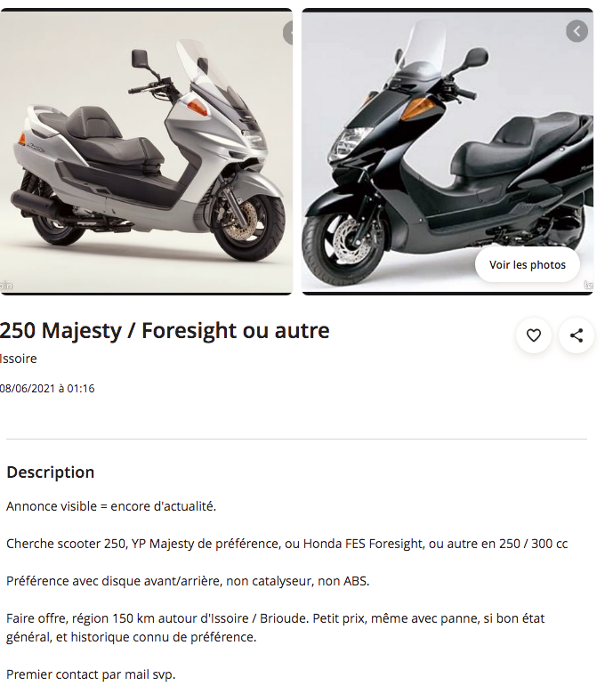Click the partially hidden chevron on the silver scooter photo
The width and height of the screenshot is (605, 694).
(288, 33)
